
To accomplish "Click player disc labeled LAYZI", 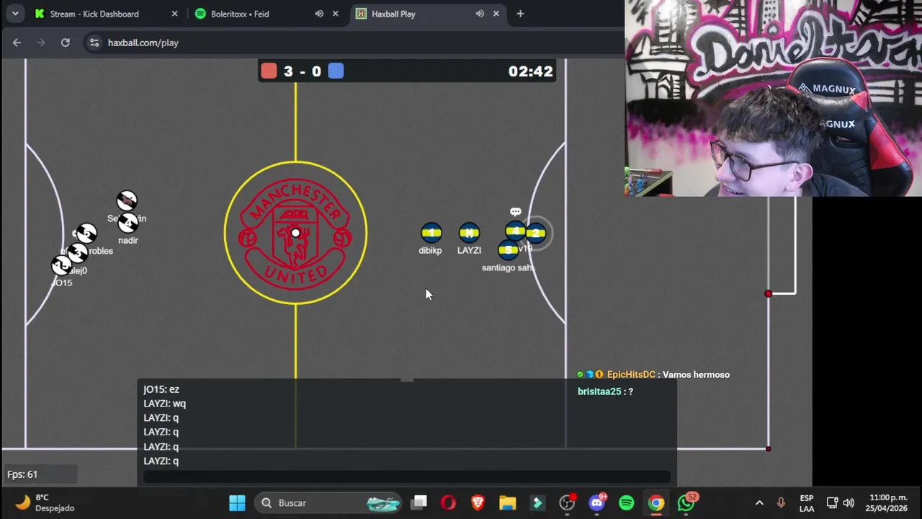I will [x=469, y=233].
